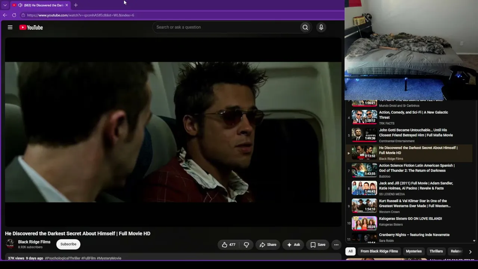Viewport: 478px width, 269px height.
Task: Click the #PsychologicalThriller hashtag
Action: [62, 258]
